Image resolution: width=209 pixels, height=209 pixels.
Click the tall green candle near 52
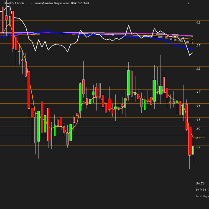point(129,83)
